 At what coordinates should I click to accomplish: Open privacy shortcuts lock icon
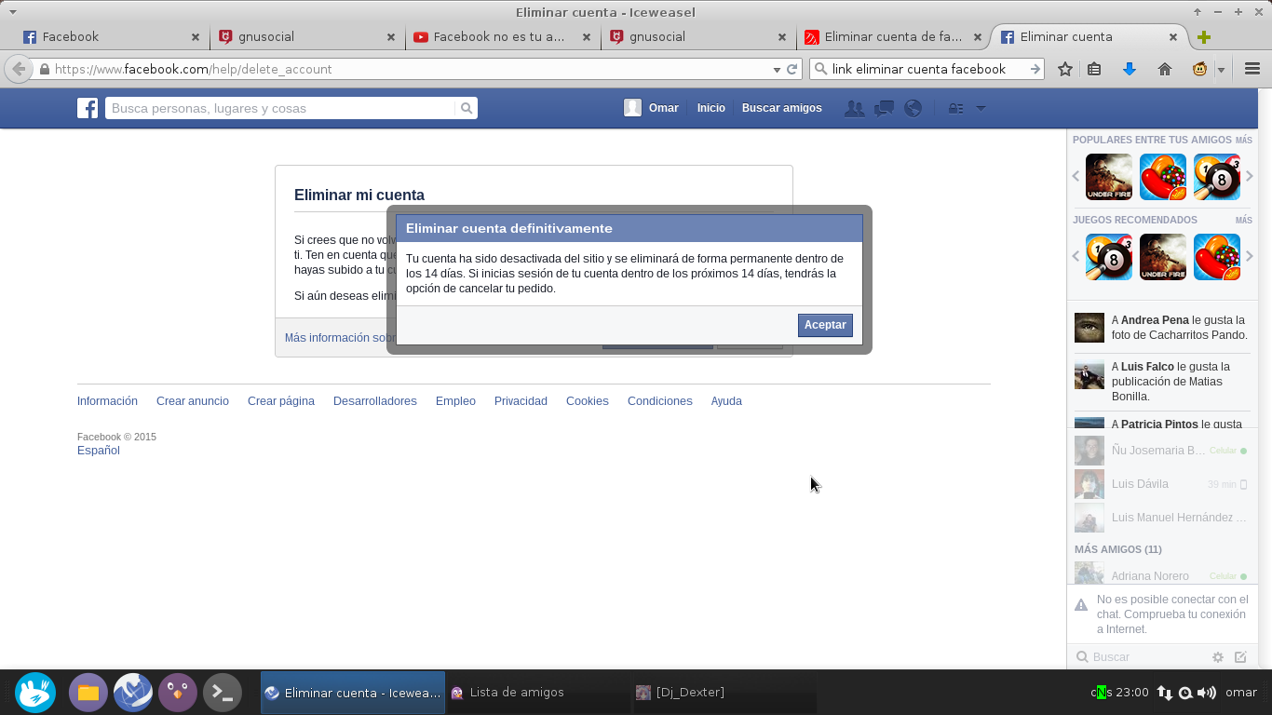[955, 108]
